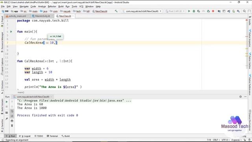252x142 pixels.
Task: Click Restore Layout icon in Run panel
Action: [x=7, y=113]
